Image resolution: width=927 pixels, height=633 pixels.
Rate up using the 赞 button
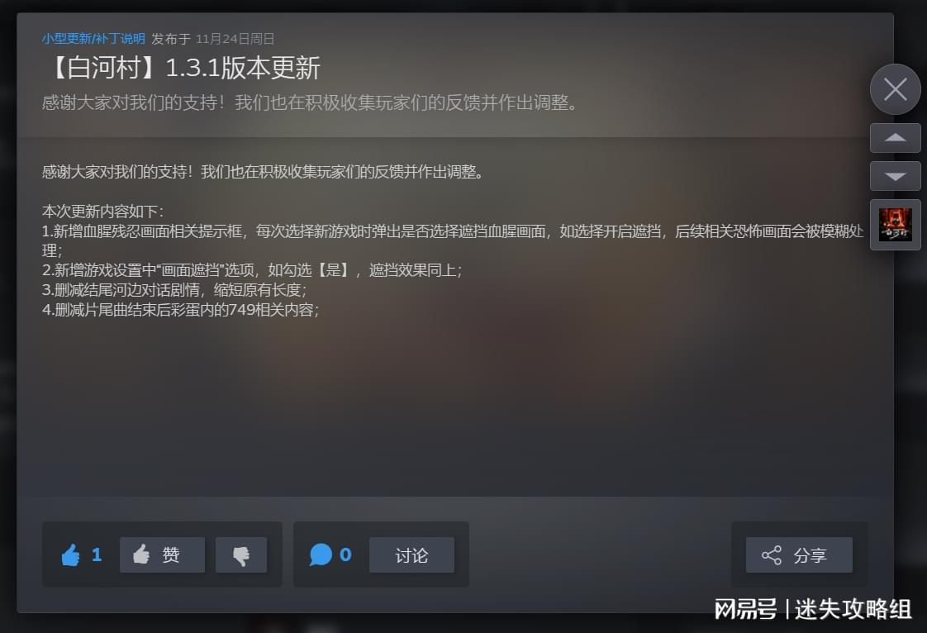[x=163, y=555]
